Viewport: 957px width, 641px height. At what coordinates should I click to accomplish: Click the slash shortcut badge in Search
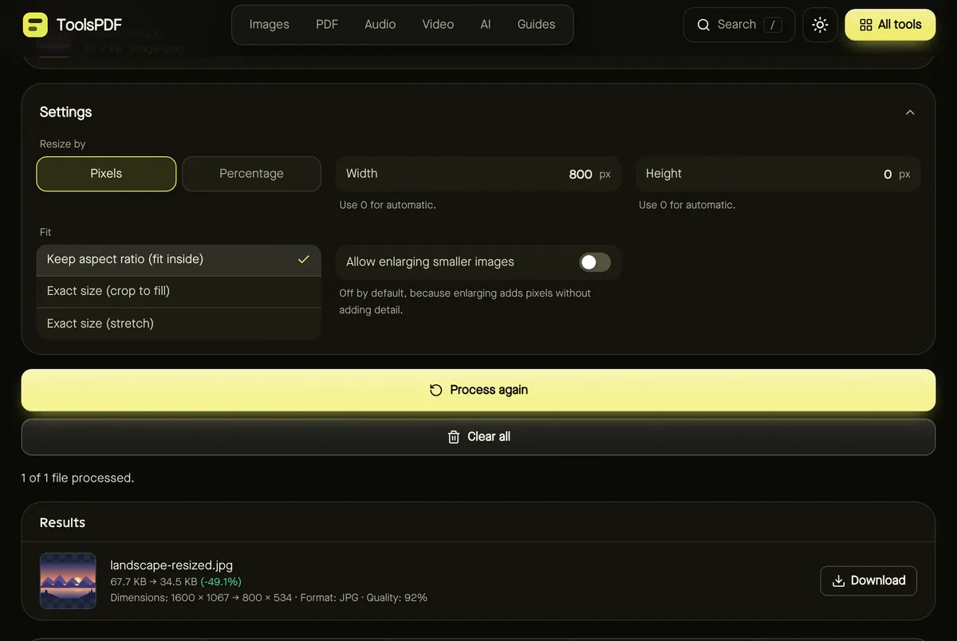[772, 25]
